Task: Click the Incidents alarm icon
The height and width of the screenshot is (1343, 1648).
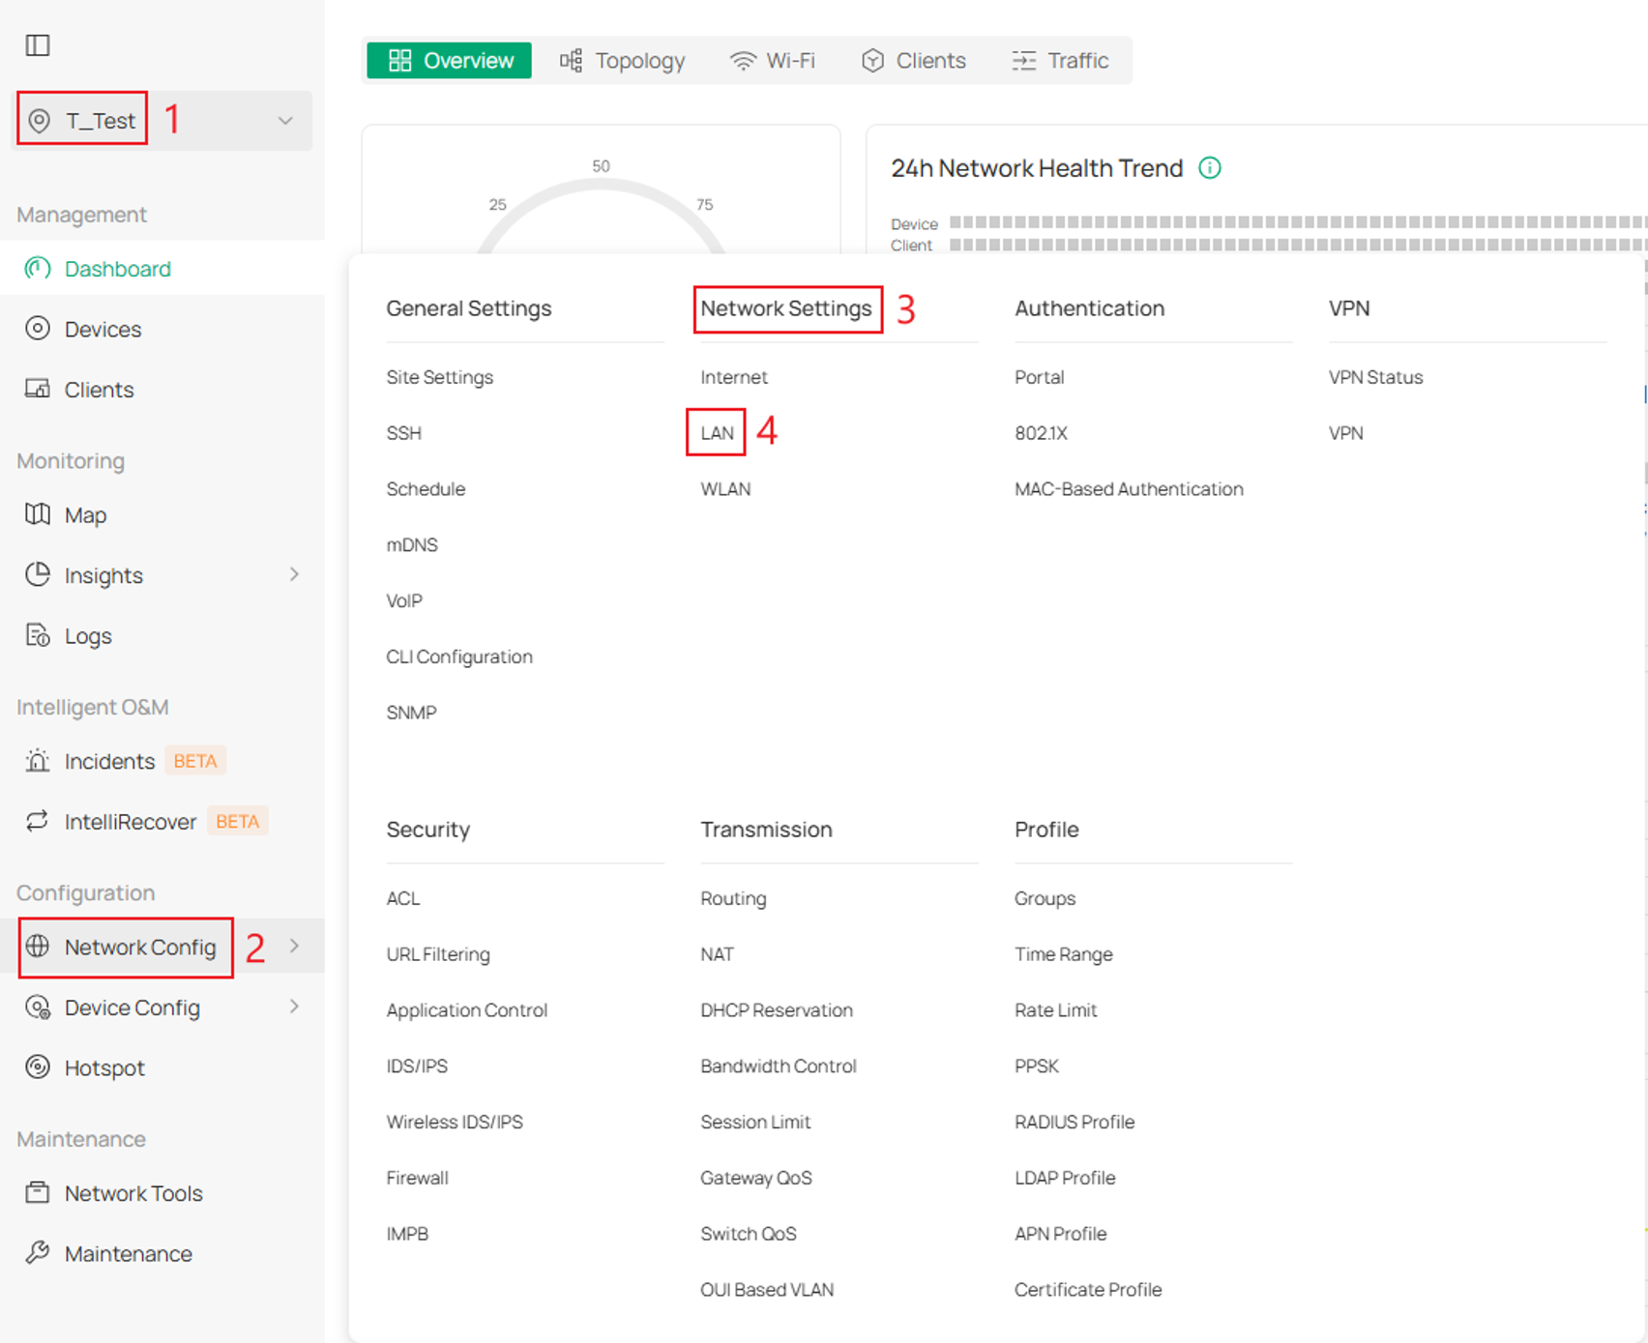Action: [38, 761]
